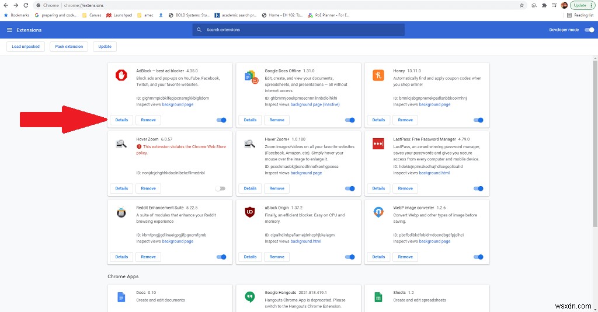Open the browser extensions puzzle icon
The image size is (598, 312).
[544, 5]
